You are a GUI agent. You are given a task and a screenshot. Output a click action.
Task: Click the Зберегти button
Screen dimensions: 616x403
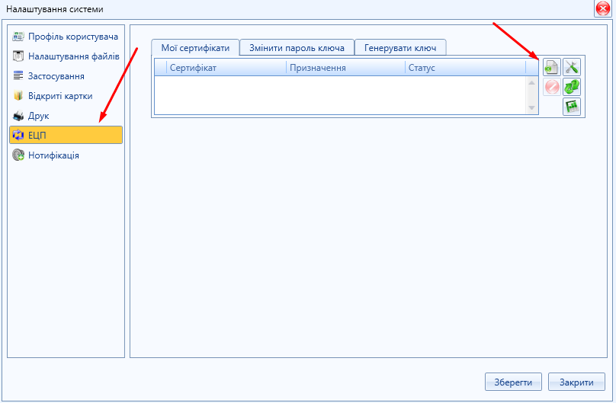[x=513, y=382]
